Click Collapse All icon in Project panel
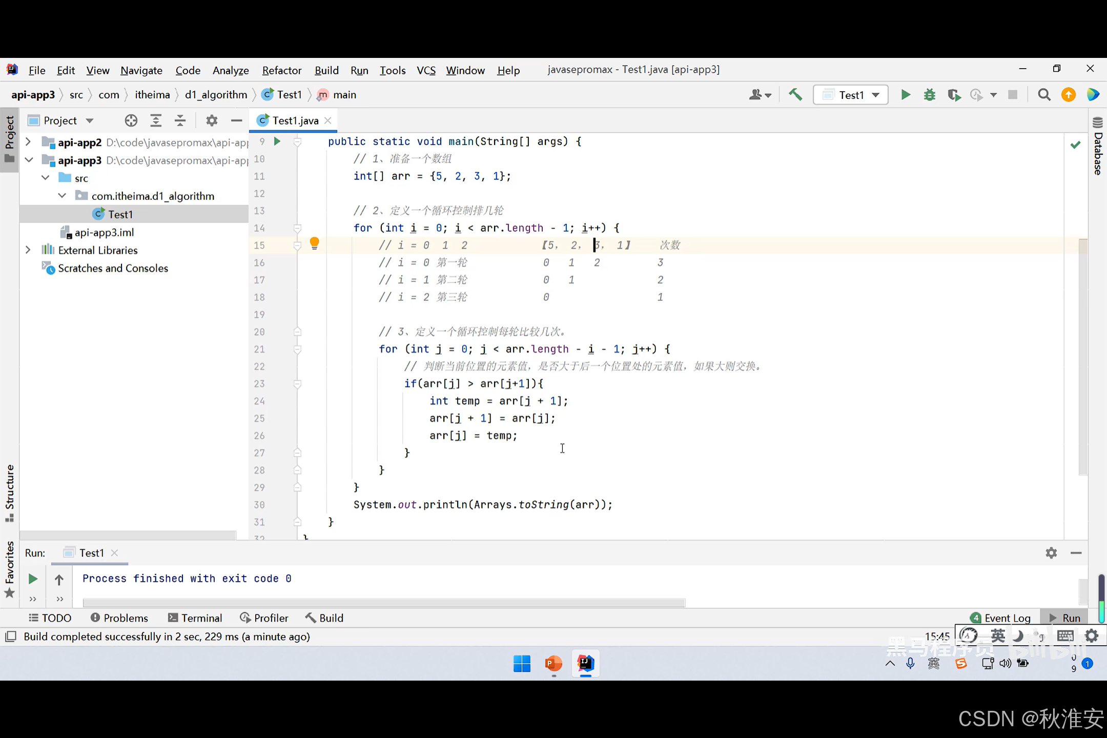 pyautogui.click(x=180, y=120)
